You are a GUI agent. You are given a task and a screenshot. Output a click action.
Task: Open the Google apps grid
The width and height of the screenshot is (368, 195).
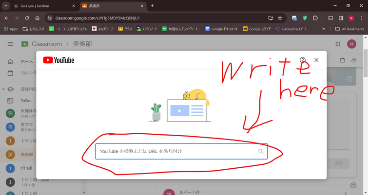[338, 44]
